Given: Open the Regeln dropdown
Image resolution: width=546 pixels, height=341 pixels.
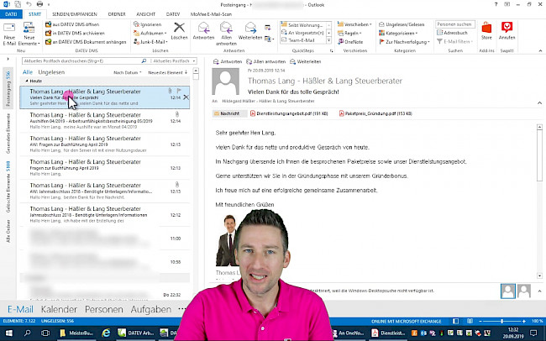Looking at the screenshot, I should point(349,33).
